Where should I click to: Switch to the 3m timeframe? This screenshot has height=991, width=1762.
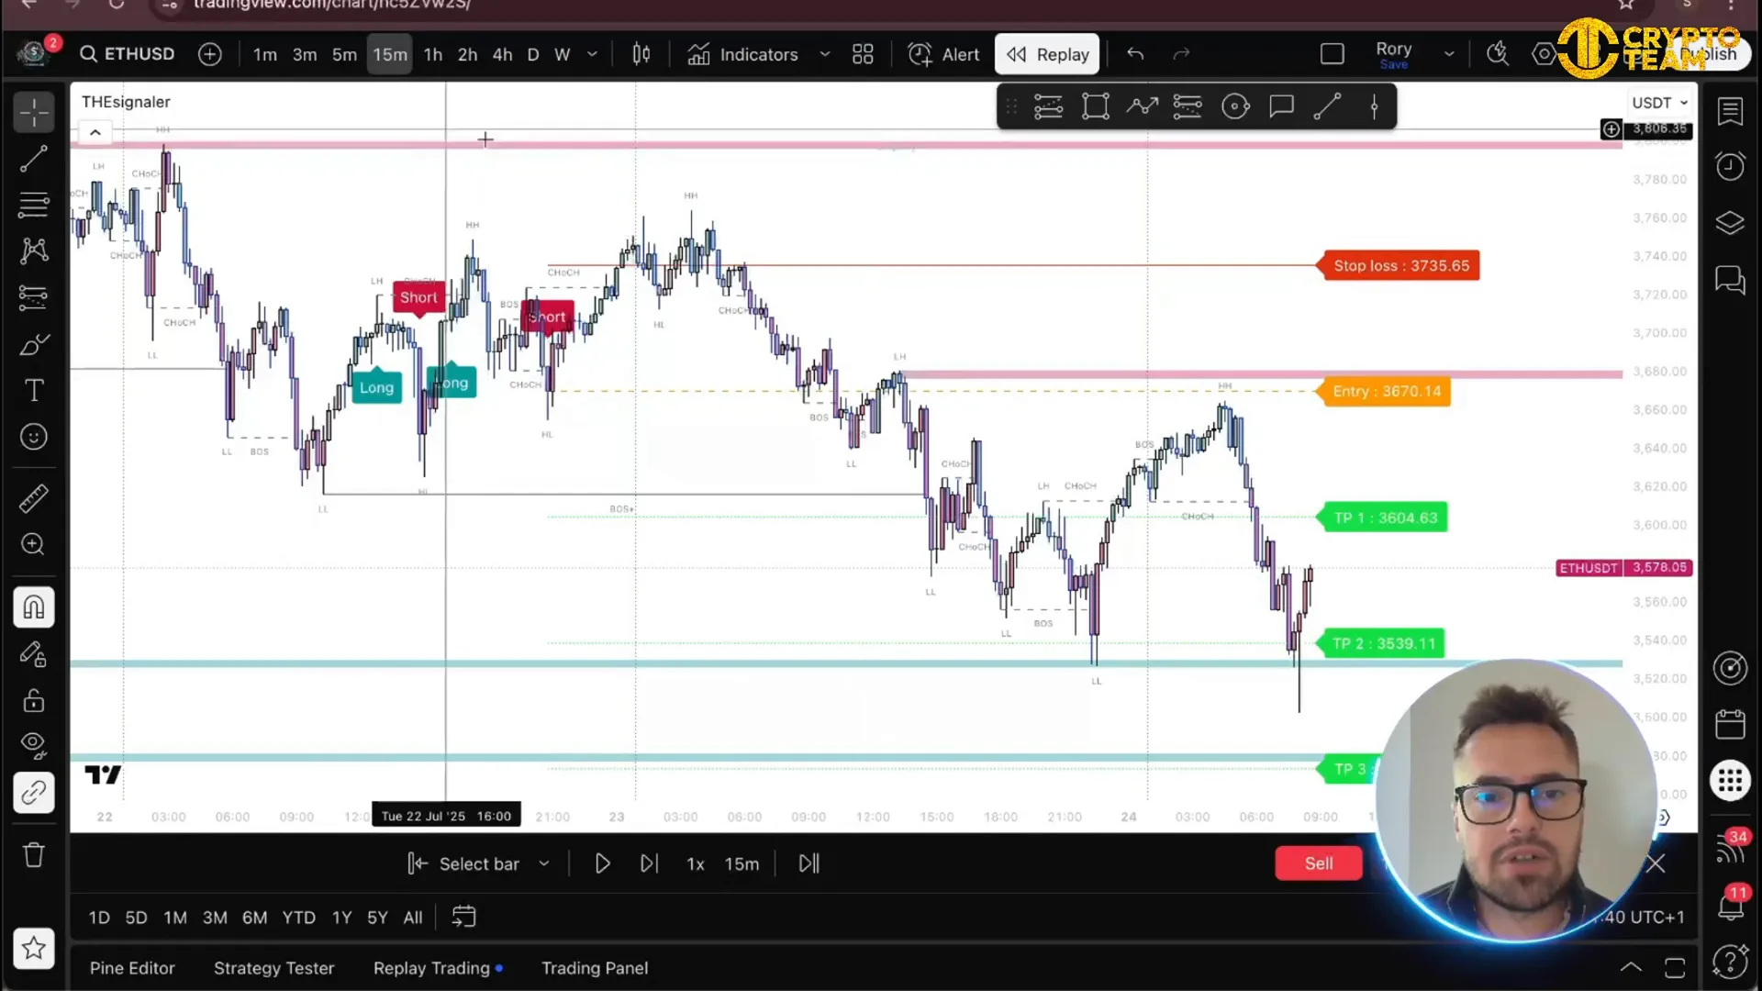305,54
